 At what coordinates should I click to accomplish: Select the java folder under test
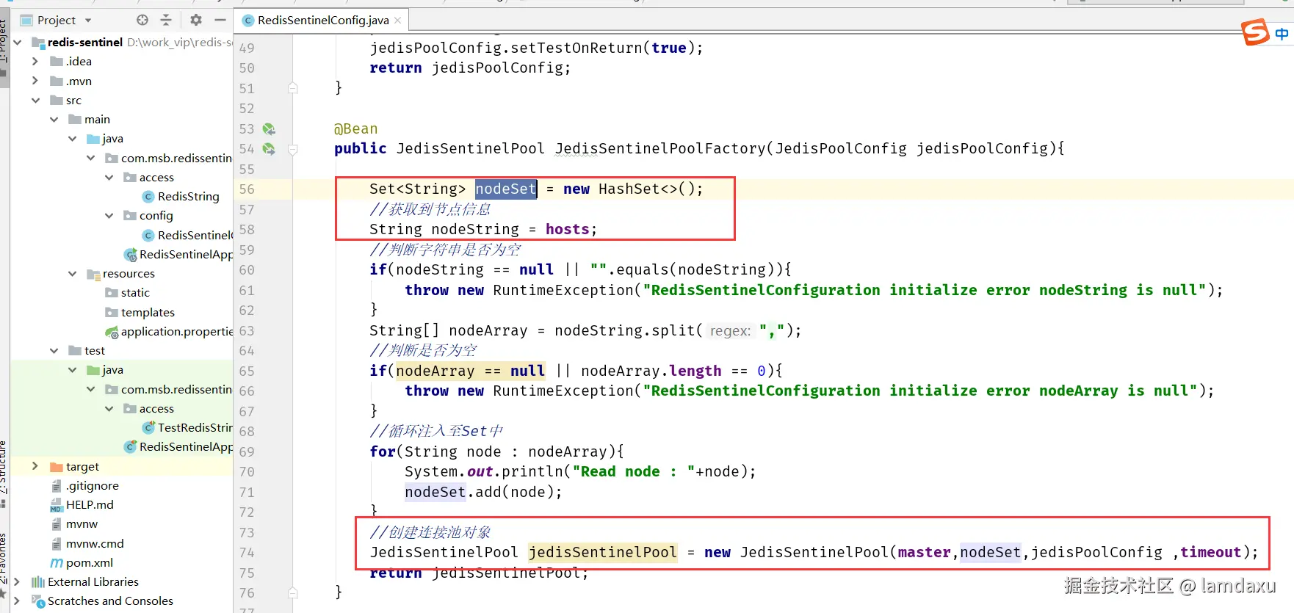pyautogui.click(x=105, y=370)
